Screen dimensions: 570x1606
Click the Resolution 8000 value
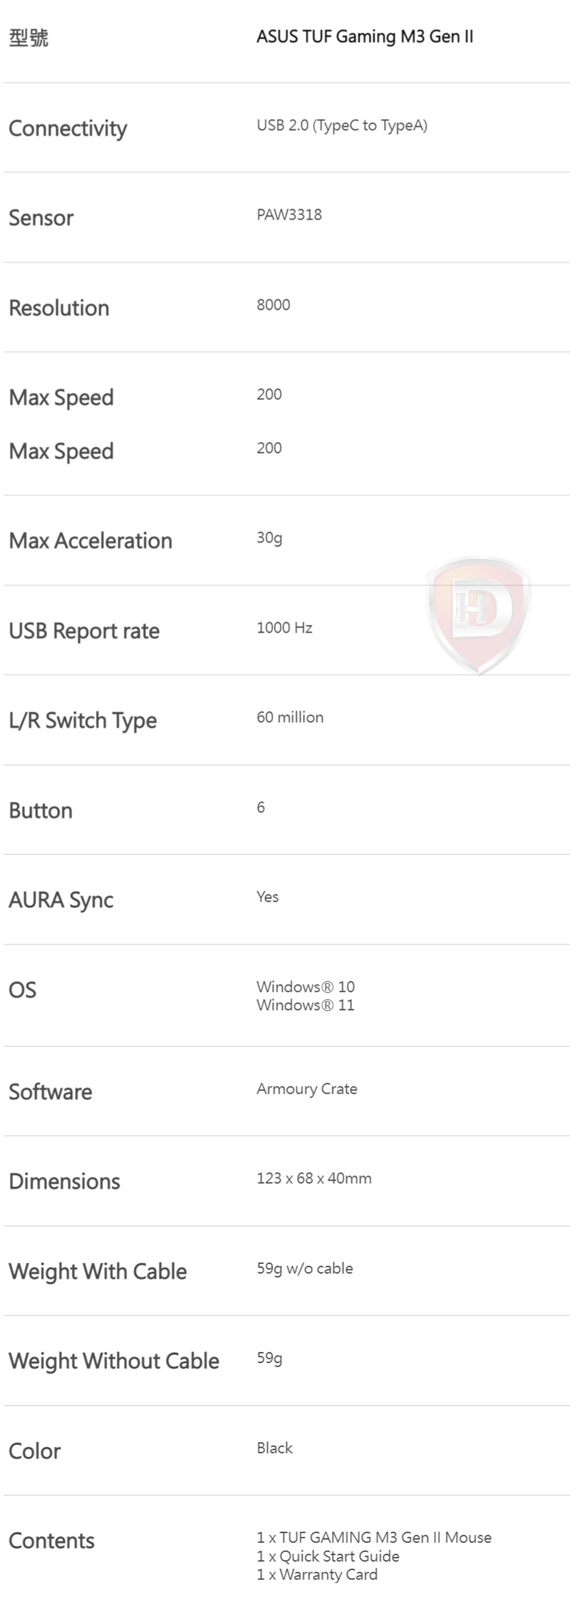click(x=274, y=305)
